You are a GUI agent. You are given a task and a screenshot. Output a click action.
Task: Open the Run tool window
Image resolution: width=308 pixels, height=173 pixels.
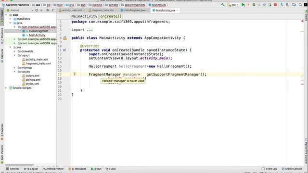pyautogui.click(x=96, y=169)
